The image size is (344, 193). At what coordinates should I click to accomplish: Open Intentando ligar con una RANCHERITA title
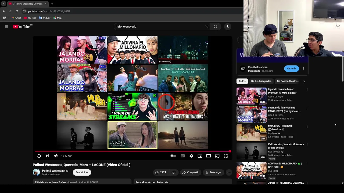[284, 109]
